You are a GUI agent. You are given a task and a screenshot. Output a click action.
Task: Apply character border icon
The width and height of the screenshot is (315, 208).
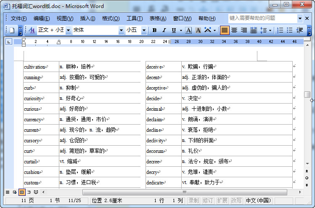click(188, 30)
